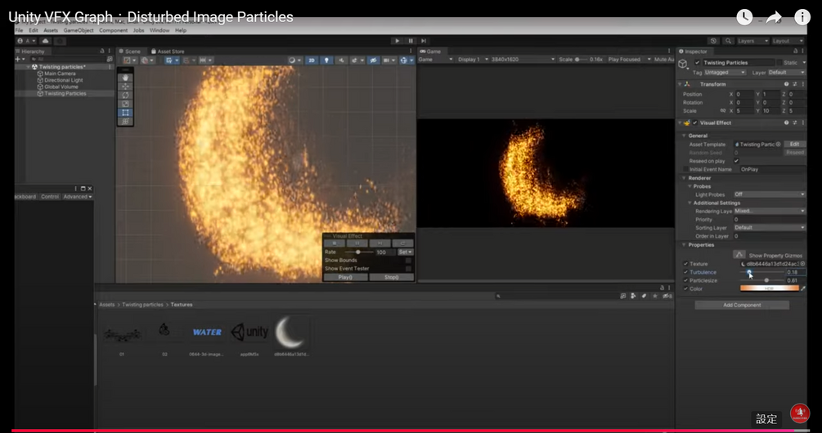Screen dimensions: 822x433
Task: Click the YouTube share arrow icon
Action: pyautogui.click(x=774, y=17)
